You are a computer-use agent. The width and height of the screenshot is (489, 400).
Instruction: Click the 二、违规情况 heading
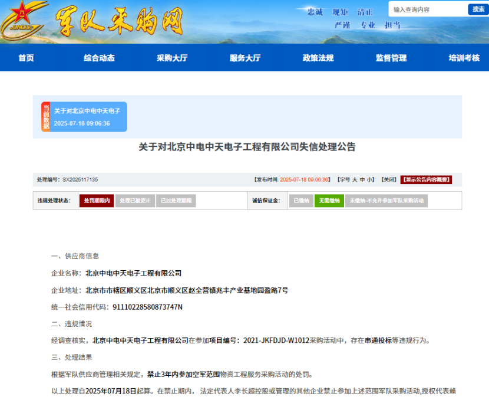click(72, 324)
